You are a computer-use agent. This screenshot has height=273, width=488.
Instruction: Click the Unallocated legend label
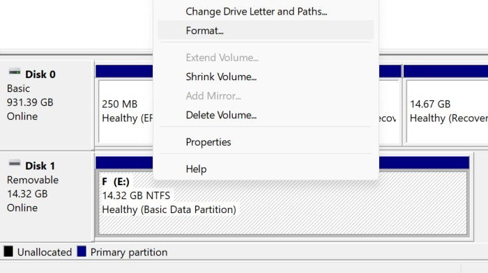[45, 252]
